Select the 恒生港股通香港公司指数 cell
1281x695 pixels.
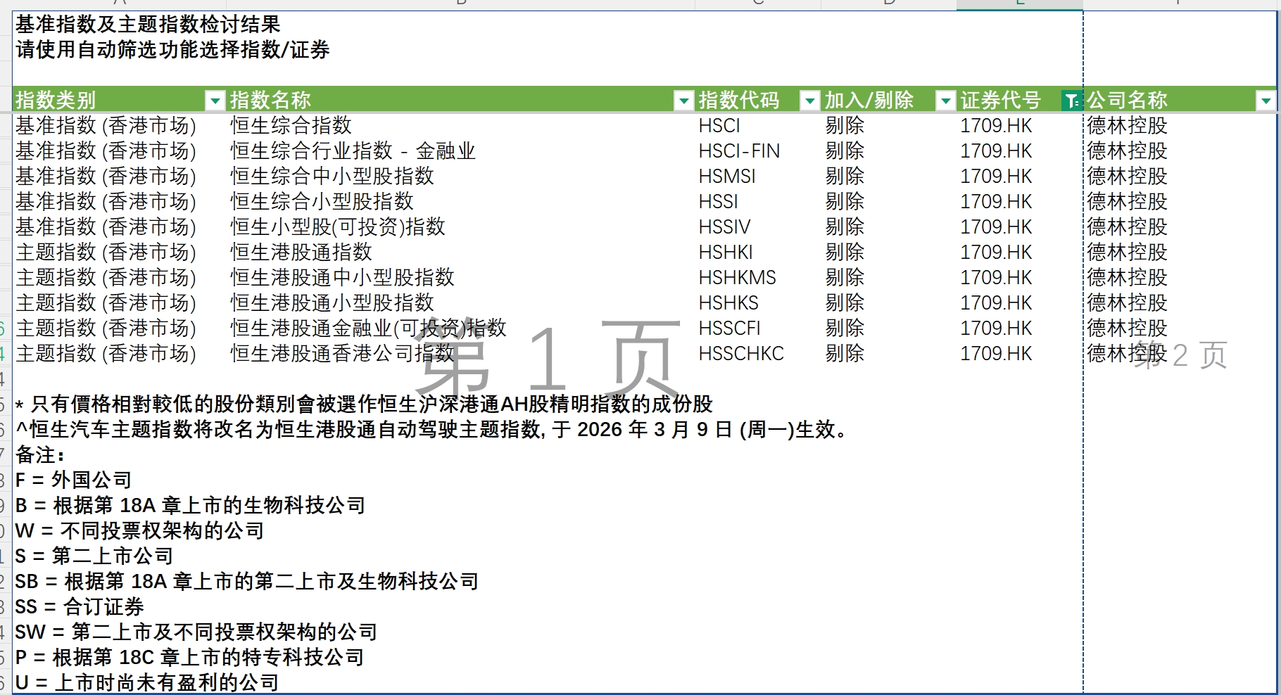[342, 354]
